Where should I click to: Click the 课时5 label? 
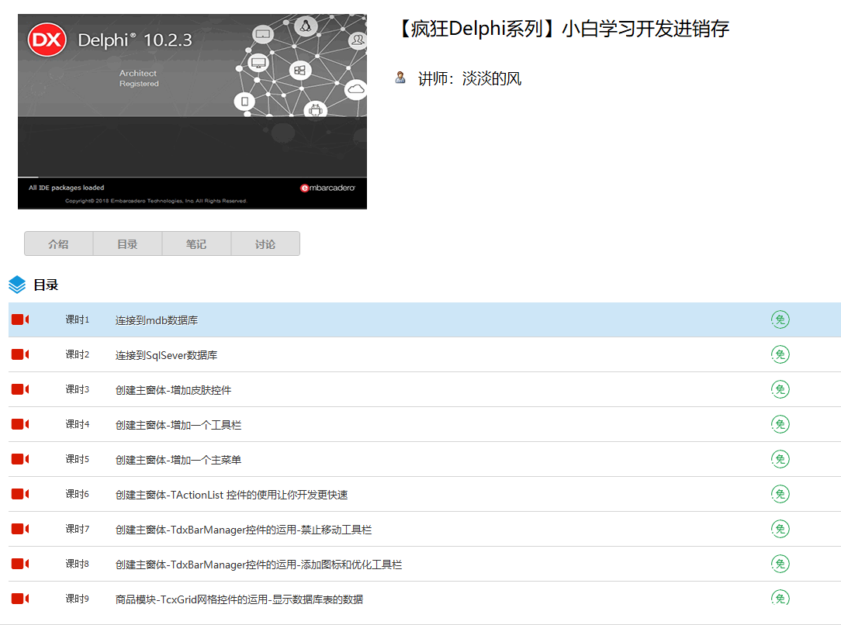coord(78,459)
